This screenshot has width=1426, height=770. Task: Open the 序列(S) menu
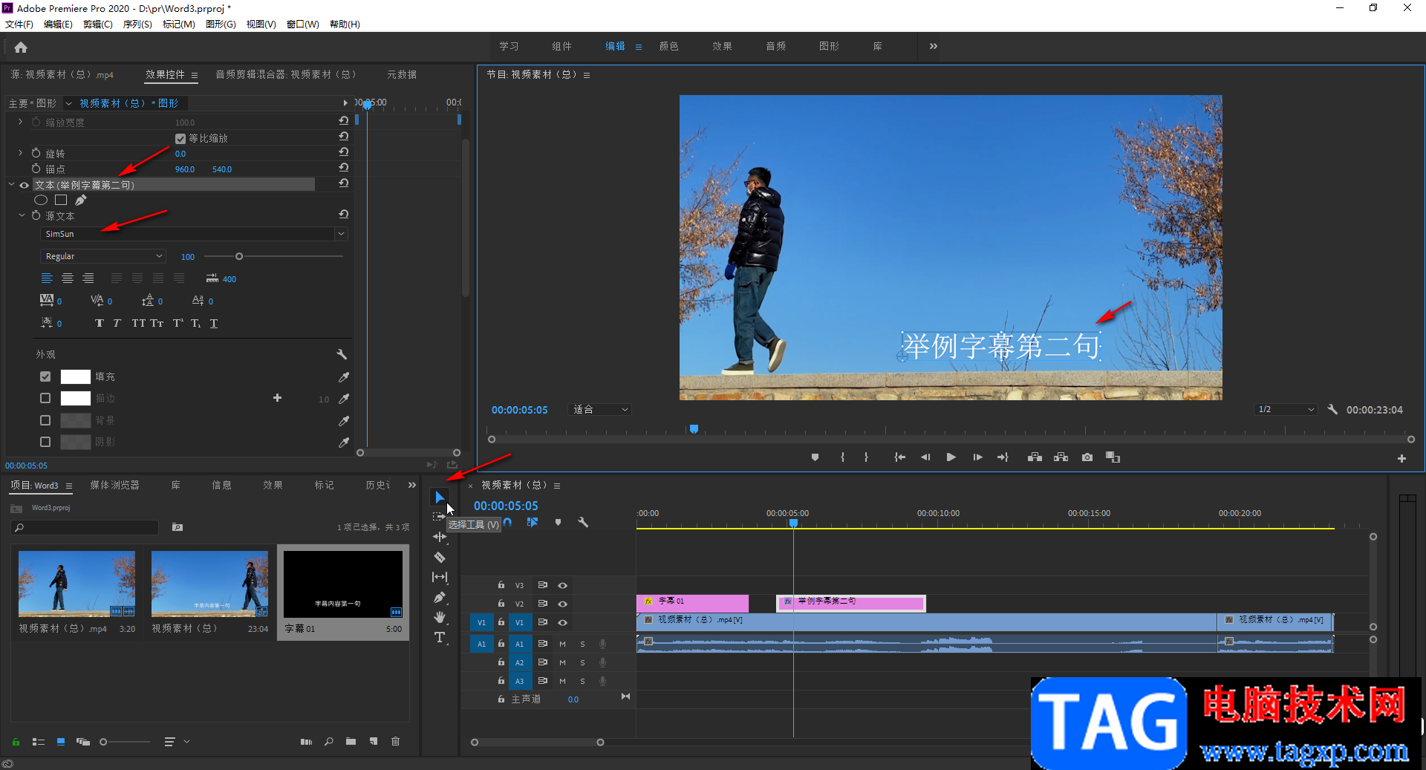pyautogui.click(x=137, y=25)
